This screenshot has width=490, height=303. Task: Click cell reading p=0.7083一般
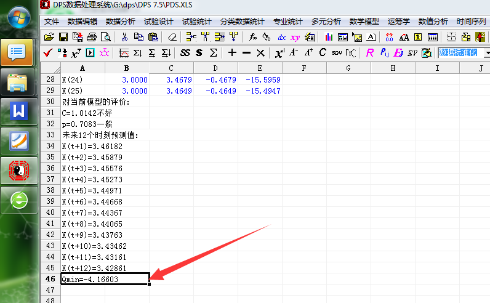click(x=87, y=124)
